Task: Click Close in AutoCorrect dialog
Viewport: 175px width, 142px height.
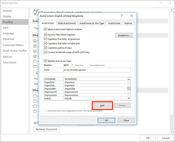Action: point(126,120)
